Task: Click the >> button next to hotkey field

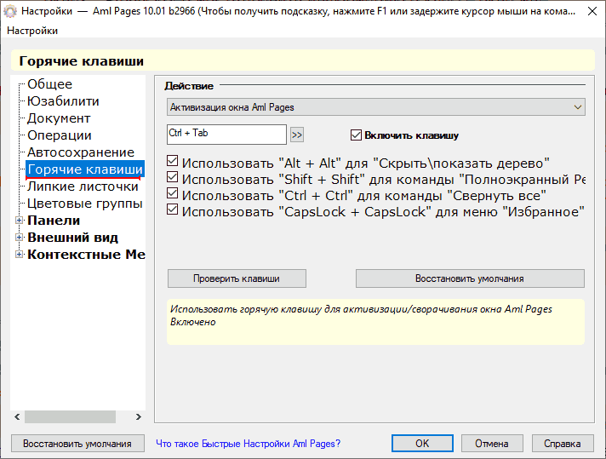Action: pyautogui.click(x=297, y=135)
